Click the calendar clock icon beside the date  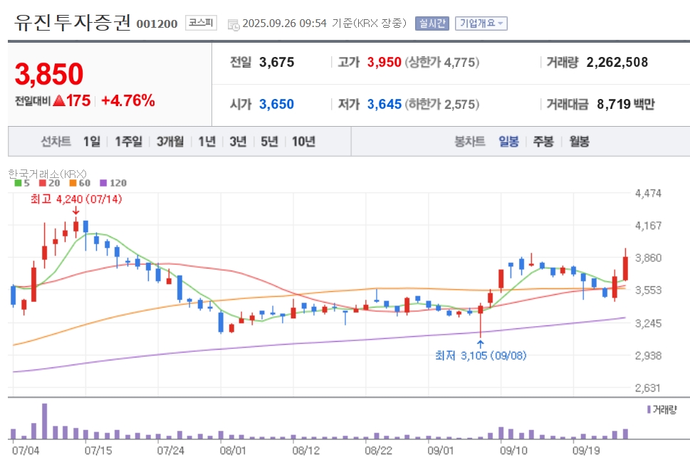point(234,24)
